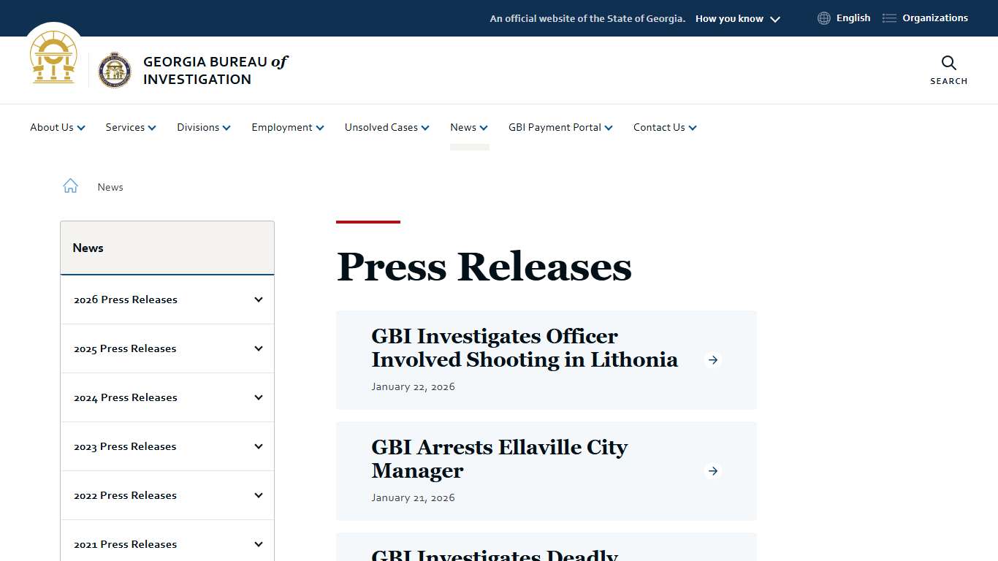Click the Organizations list icon
This screenshot has height=561, width=998.
click(x=888, y=18)
